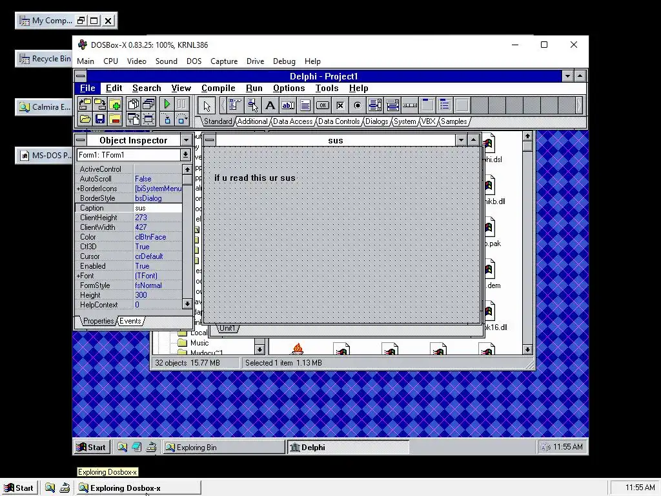This screenshot has width=661, height=496.
Task: Select the RadioButton component icon
Action: click(x=358, y=105)
